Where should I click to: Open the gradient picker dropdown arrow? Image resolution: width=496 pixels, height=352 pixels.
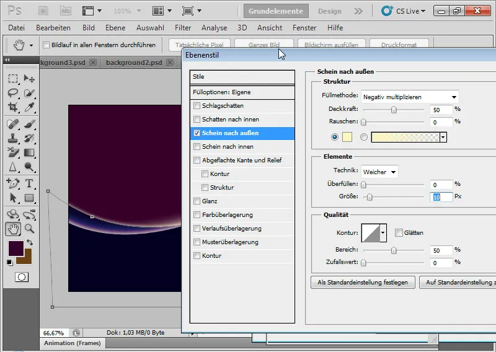click(443, 137)
